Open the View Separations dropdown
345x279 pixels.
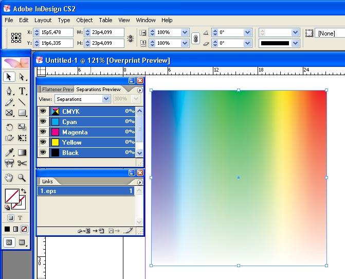click(x=106, y=99)
